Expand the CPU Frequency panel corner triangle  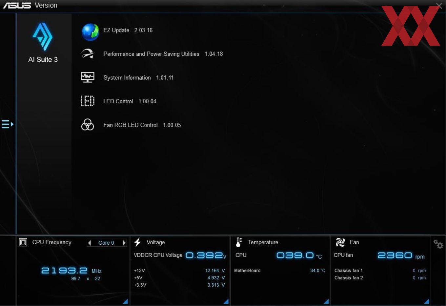(x=126, y=301)
